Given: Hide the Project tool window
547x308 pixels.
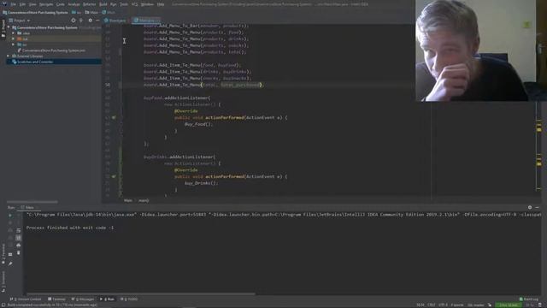Looking at the screenshot, I should 97,21.
